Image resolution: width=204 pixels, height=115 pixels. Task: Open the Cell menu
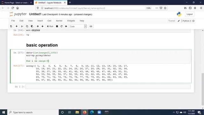(x=49, y=21)
